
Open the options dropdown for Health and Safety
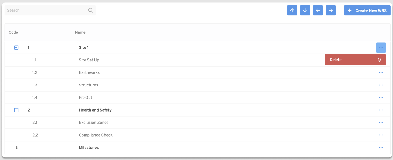381,110
